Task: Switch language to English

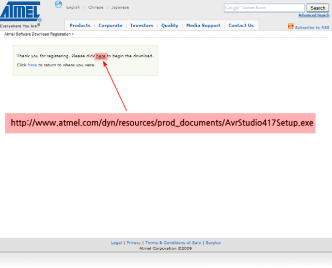Action: [x=73, y=7]
